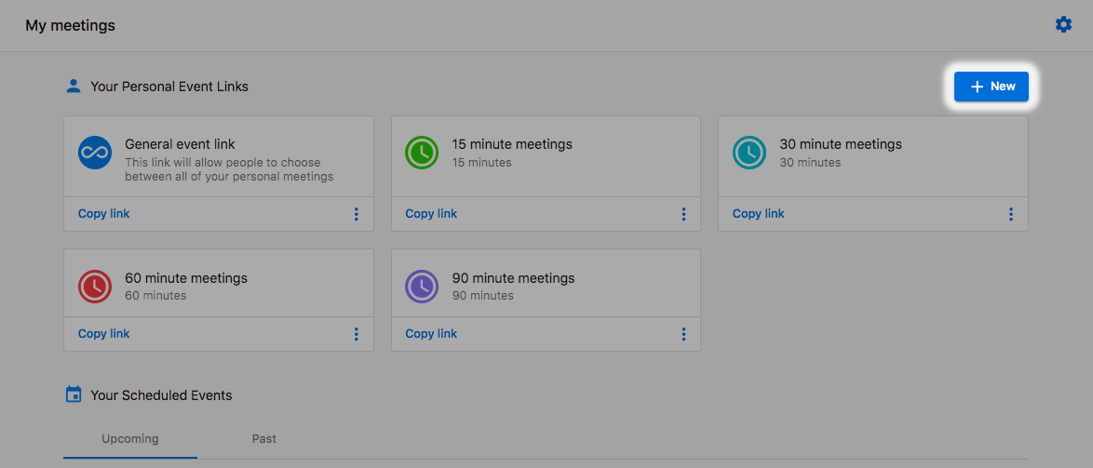1093x468 pixels.
Task: Open the settings gear icon
Action: point(1063,25)
